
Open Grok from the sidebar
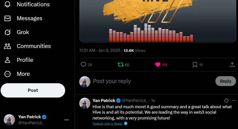[17, 32]
